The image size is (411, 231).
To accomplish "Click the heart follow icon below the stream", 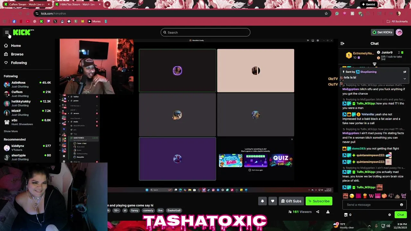I will point(273,201).
